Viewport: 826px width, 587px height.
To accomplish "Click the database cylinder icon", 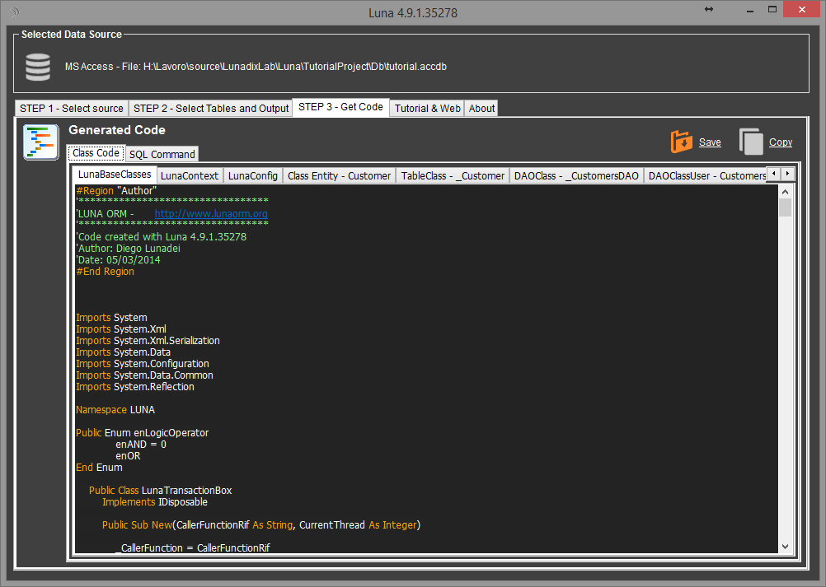I will pos(38,67).
